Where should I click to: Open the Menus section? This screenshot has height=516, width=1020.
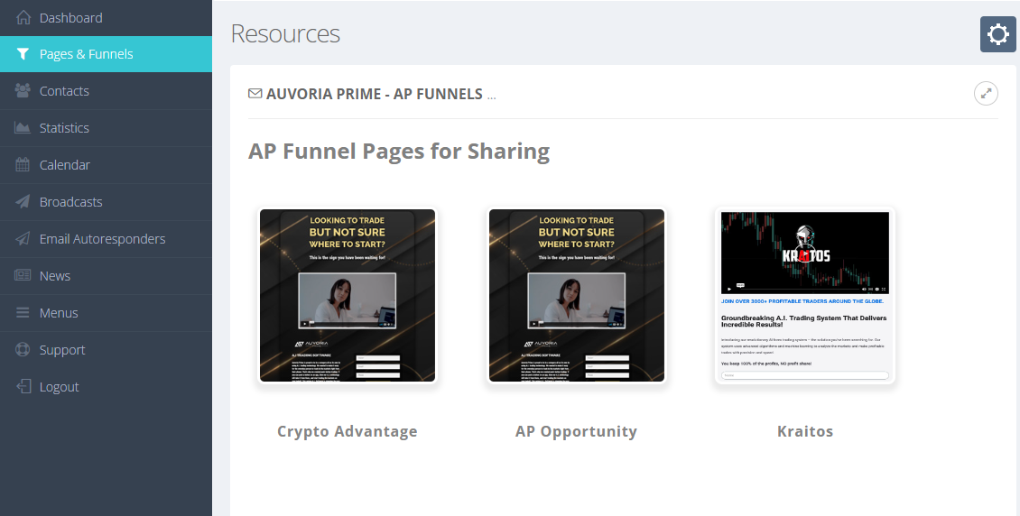tap(106, 313)
